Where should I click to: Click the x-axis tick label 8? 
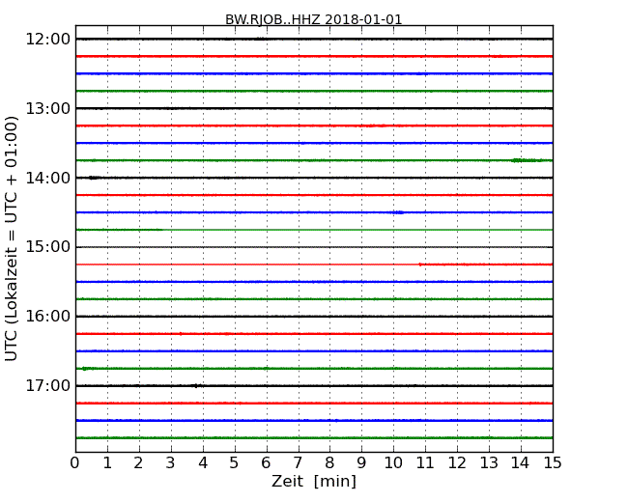[329, 463]
